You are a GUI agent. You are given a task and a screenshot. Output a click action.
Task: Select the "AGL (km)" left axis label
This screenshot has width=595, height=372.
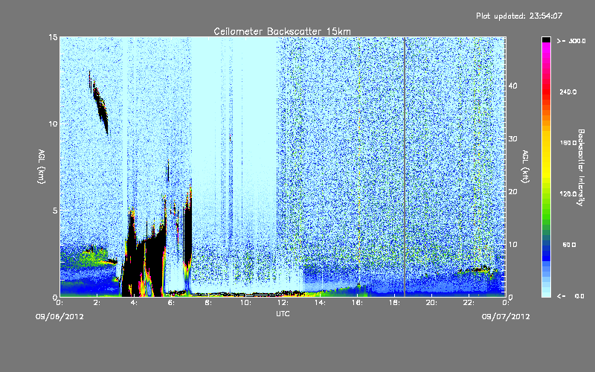click(x=42, y=166)
